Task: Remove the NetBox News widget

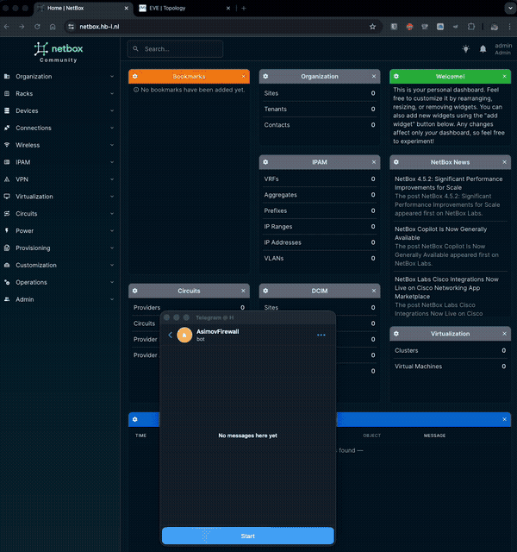Action: tap(504, 162)
